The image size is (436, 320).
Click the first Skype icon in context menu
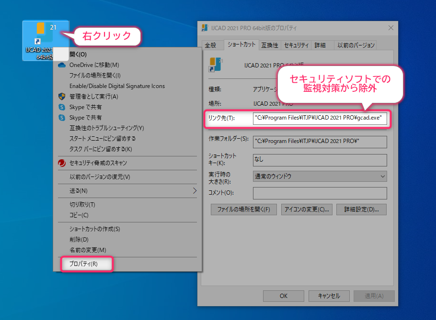62,107
